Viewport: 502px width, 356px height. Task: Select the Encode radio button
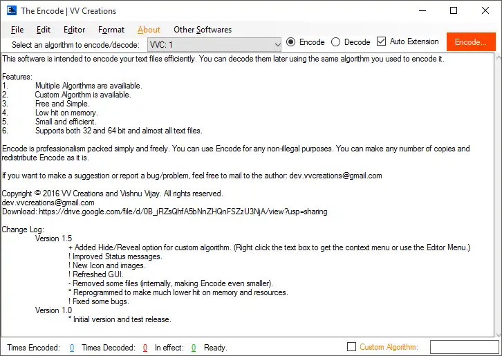[x=305, y=42]
